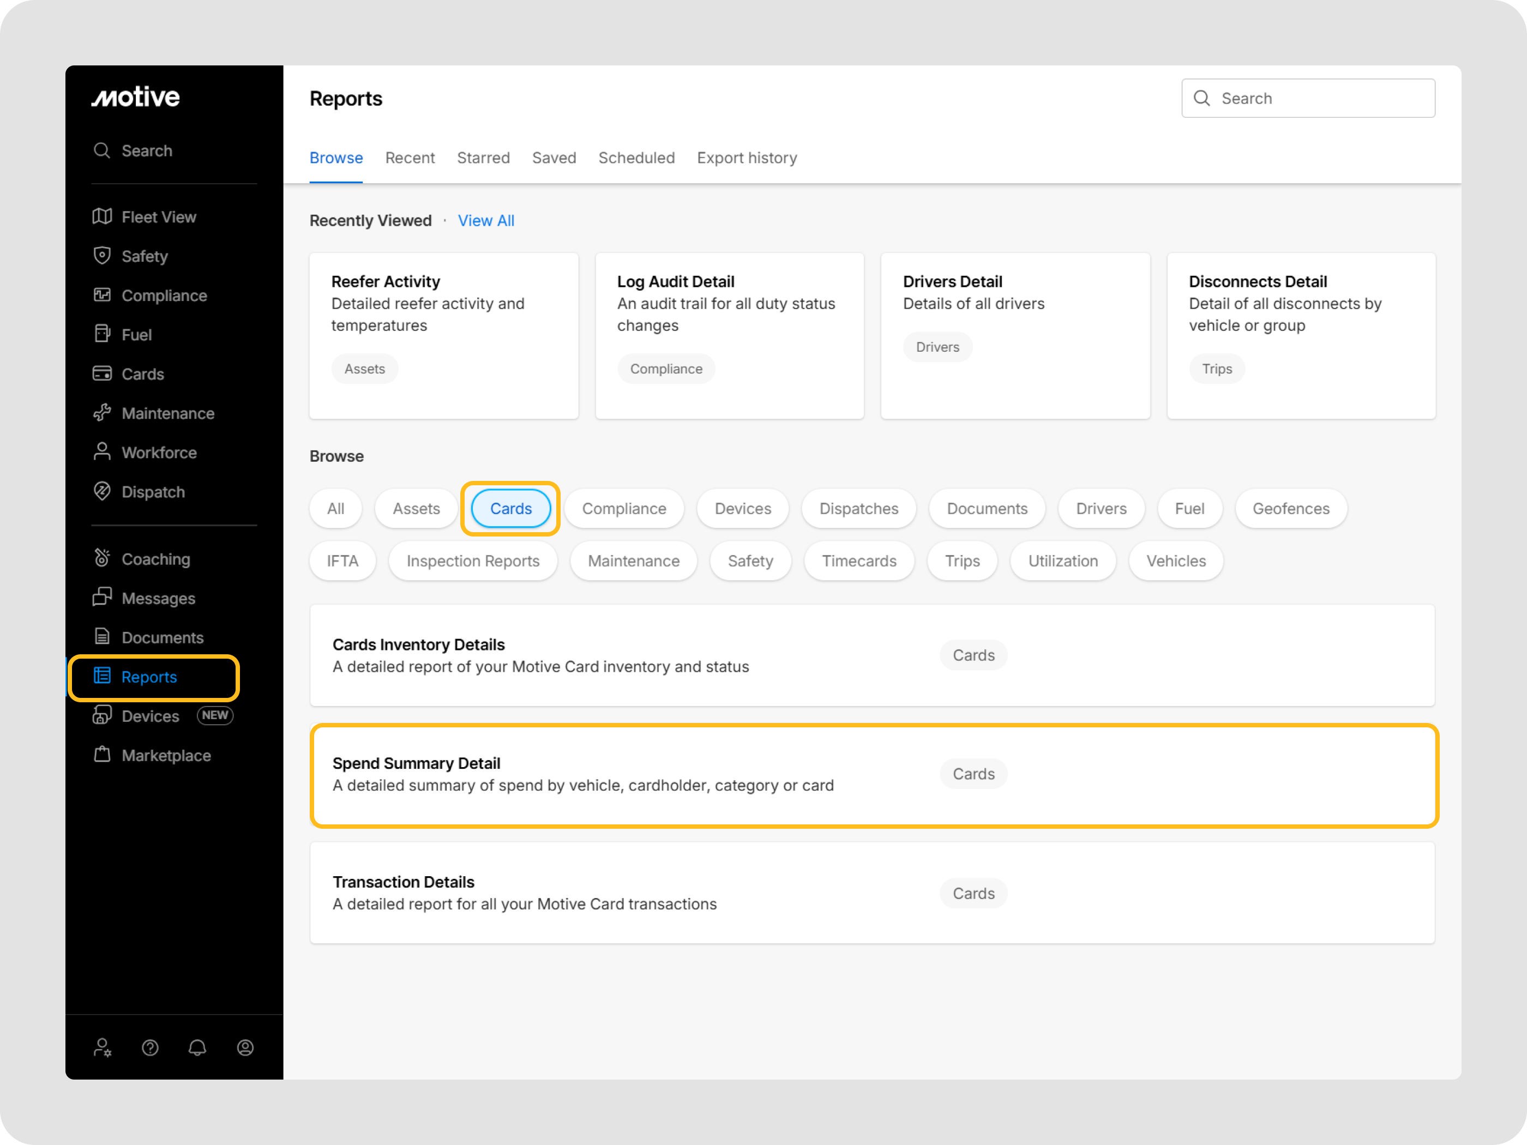Viewport: 1527px width, 1145px height.
Task: Click the View All link
Action: [485, 221]
